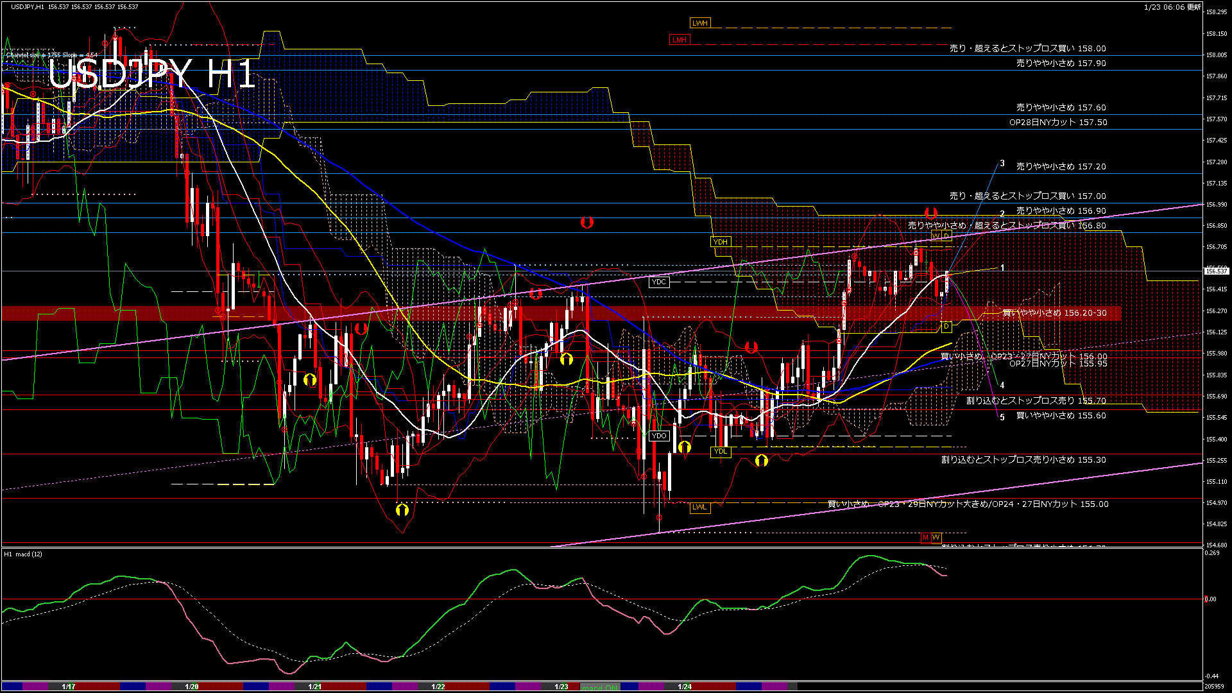Click the H1 macd (12) indicator label

(23, 554)
